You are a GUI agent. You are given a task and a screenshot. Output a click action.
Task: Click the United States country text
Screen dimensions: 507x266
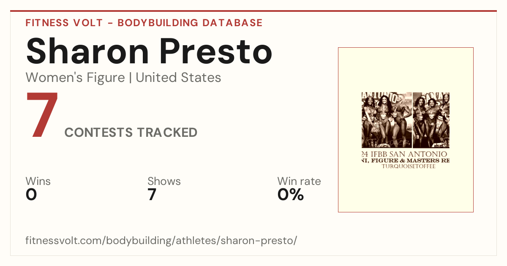coord(178,78)
